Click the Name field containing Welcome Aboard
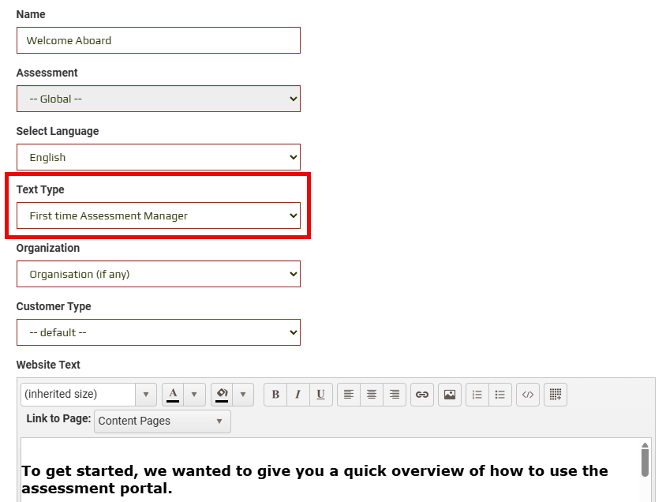The width and height of the screenshot is (666, 502). 159,40
